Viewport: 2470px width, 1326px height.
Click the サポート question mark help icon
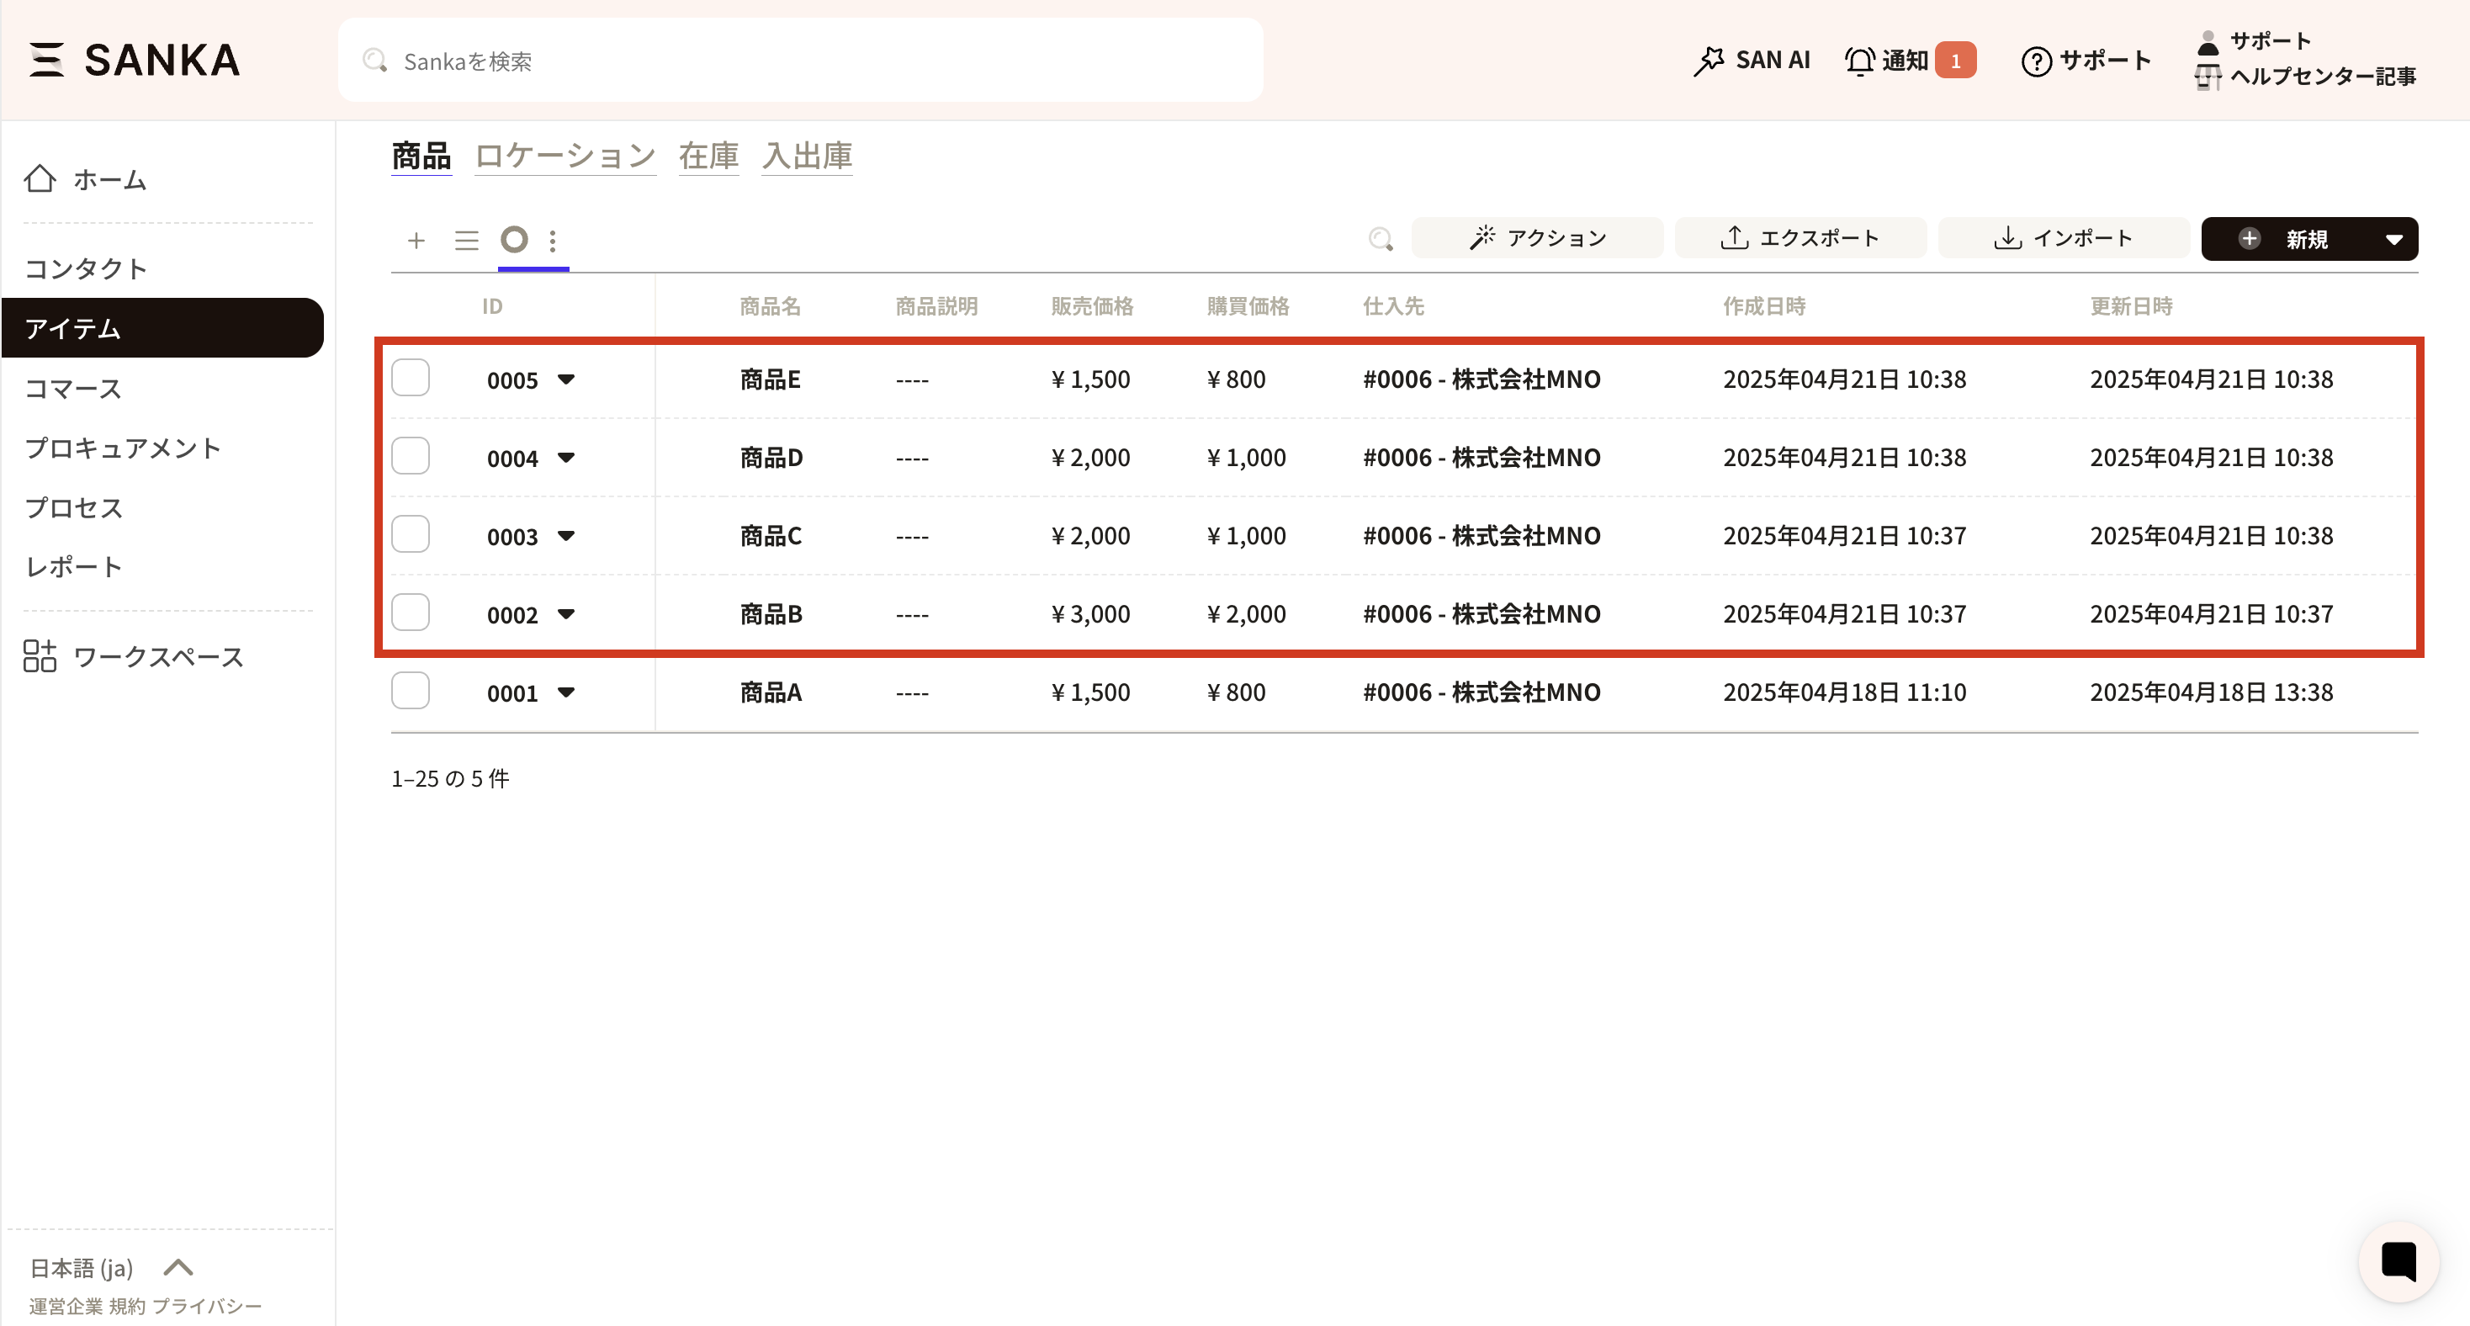click(x=2036, y=61)
